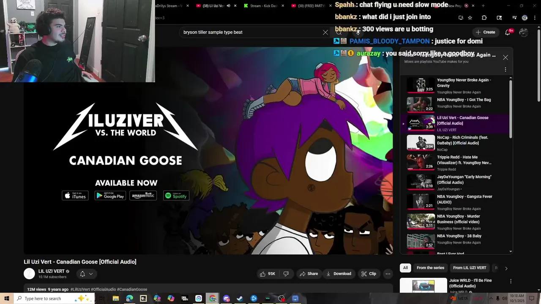
Task: Show more filter chips with the arrow
Action: click(506, 268)
